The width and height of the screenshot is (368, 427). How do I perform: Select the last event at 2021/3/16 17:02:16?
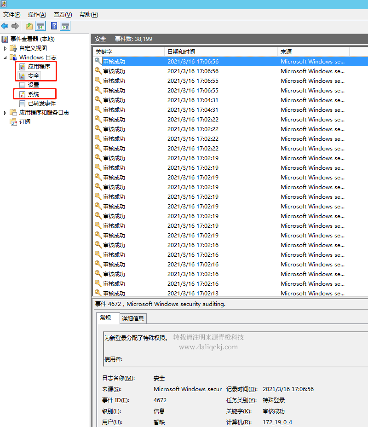click(230, 283)
